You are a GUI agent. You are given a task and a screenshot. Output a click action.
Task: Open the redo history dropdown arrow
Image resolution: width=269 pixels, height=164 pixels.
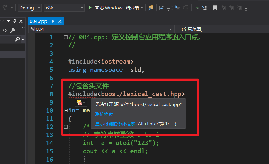(x=12, y=8)
